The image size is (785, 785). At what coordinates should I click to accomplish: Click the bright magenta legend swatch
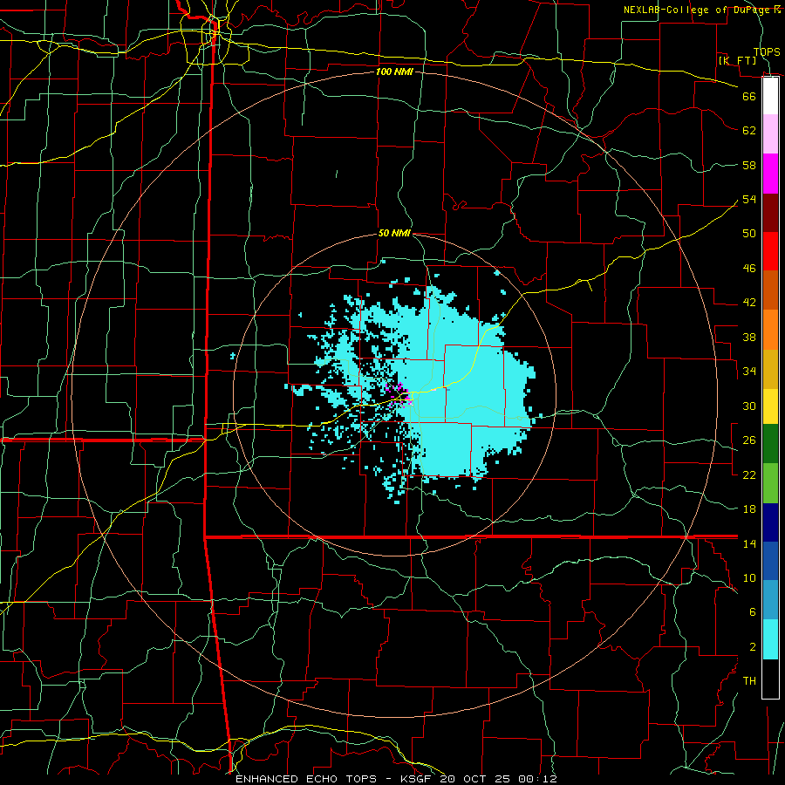(770, 174)
